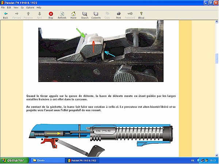Image resolution: width=219 pixels, height=164 pixels.
Task: Open the Edit menu
Action: pyautogui.click(x=9, y=7)
